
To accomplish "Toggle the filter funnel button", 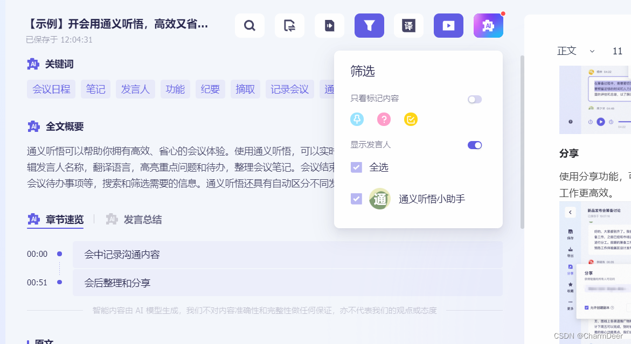I will coord(369,26).
